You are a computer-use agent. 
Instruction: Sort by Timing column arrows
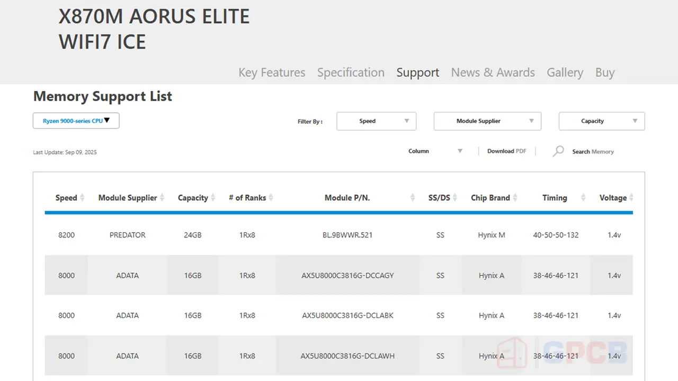coord(583,198)
